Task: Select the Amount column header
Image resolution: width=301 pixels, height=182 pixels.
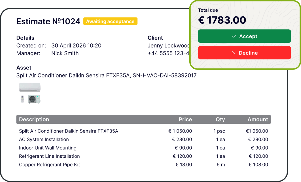Action: coord(258,120)
